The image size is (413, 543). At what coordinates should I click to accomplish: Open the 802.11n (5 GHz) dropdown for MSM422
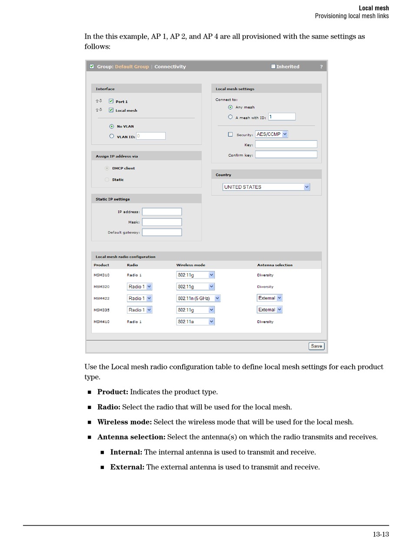(198, 298)
